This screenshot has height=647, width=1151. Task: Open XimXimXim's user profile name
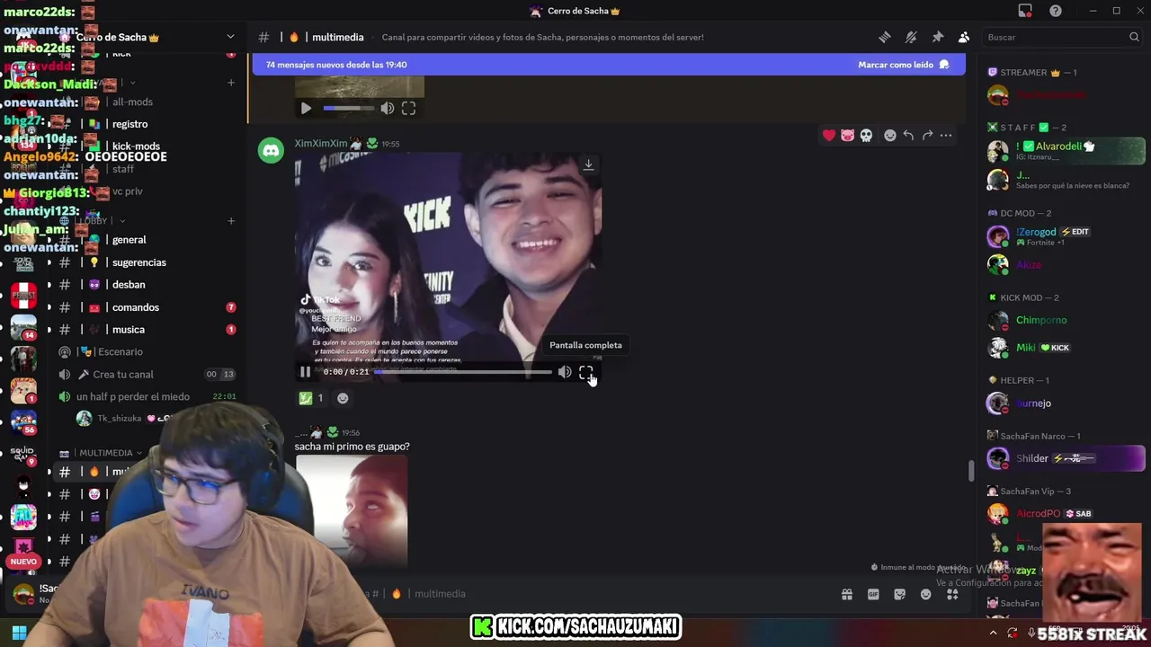pyautogui.click(x=321, y=144)
